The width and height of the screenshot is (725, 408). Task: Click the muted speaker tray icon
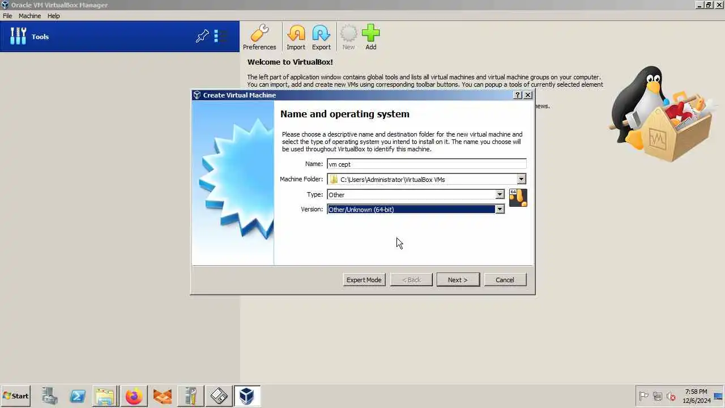671,396
